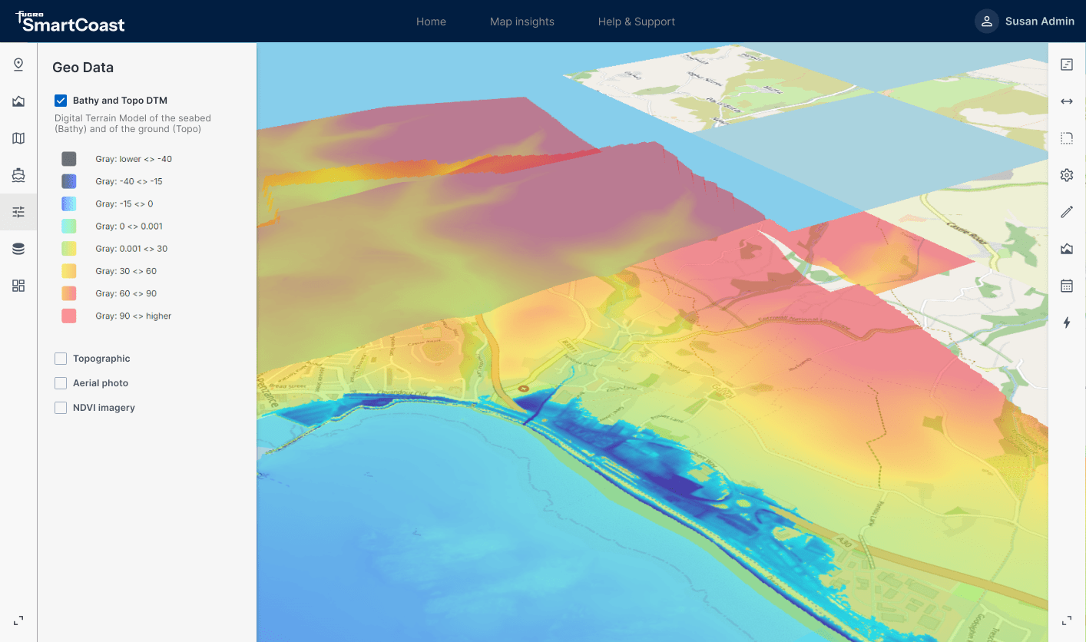
Task: Open the database stack icon in left sidebar
Action: (18, 249)
